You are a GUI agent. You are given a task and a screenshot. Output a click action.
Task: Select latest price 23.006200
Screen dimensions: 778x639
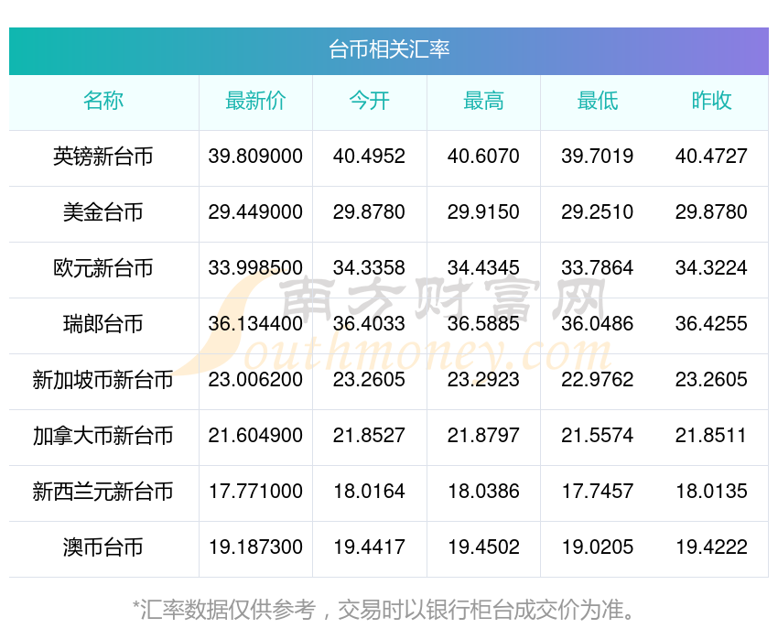(255, 380)
